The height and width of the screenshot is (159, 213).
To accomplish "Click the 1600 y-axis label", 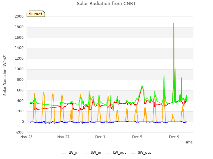I will 19,37.
